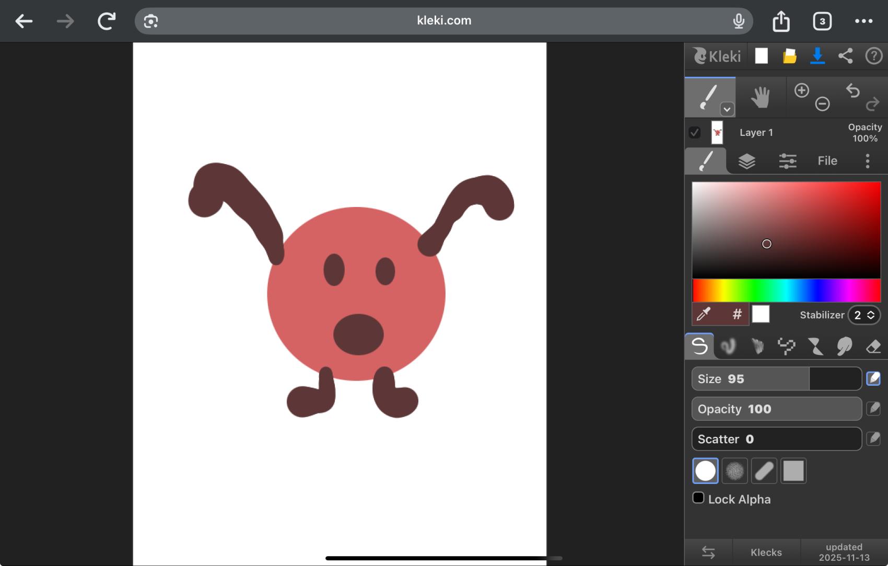The image size is (888, 566).
Task: Click the rainbow hue slider bar
Action: click(786, 290)
